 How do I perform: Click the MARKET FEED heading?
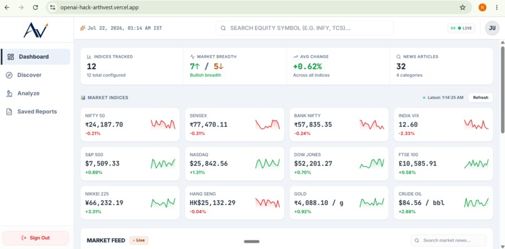point(106,241)
